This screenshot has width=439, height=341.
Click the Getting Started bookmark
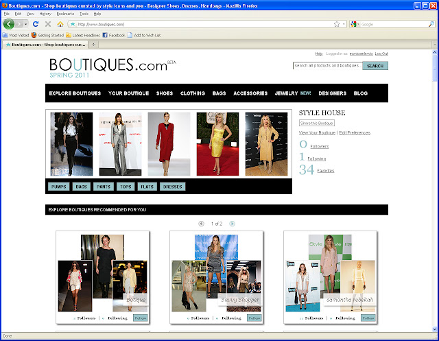coord(47,35)
